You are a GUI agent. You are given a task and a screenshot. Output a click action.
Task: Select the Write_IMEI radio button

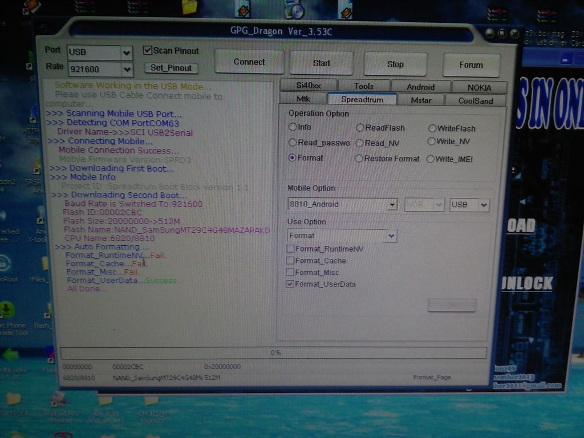[x=431, y=159]
